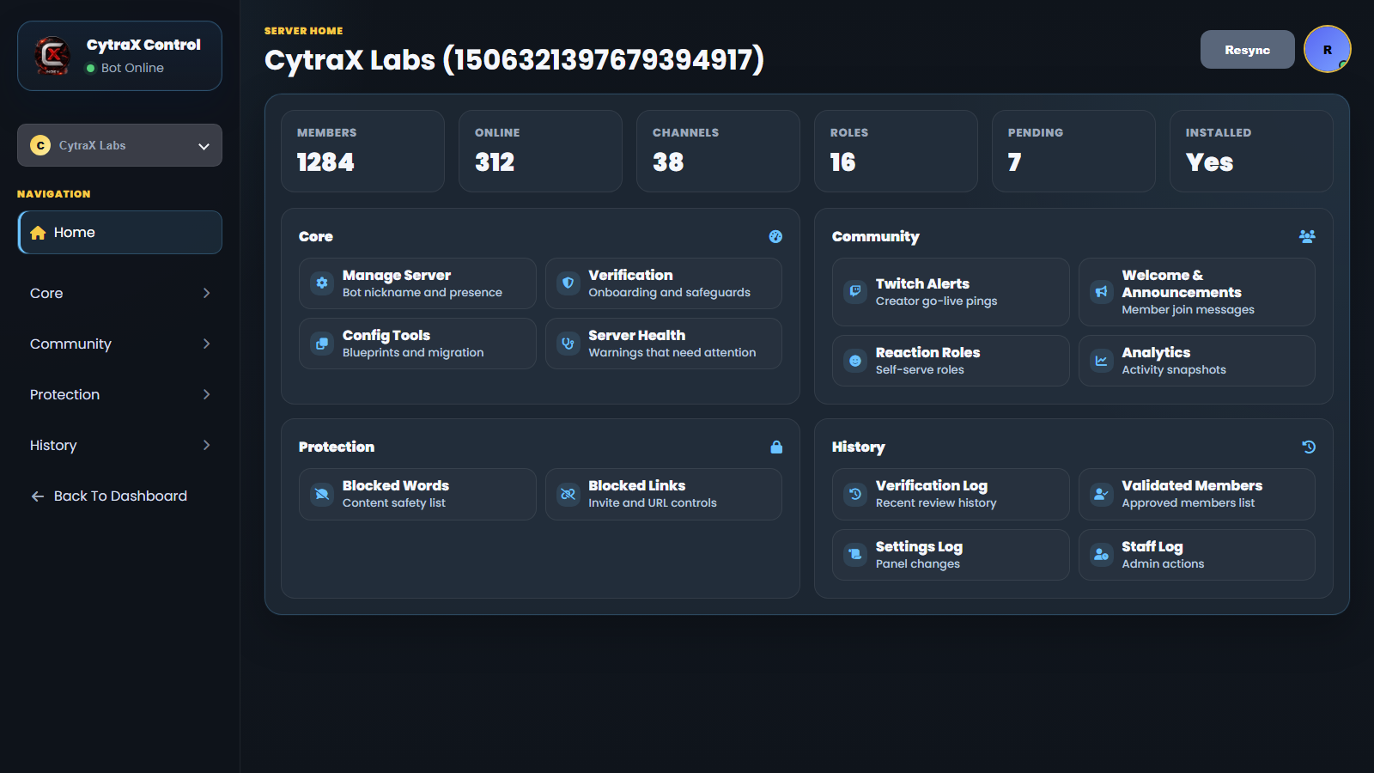Open Validated Members approved list

(1197, 494)
